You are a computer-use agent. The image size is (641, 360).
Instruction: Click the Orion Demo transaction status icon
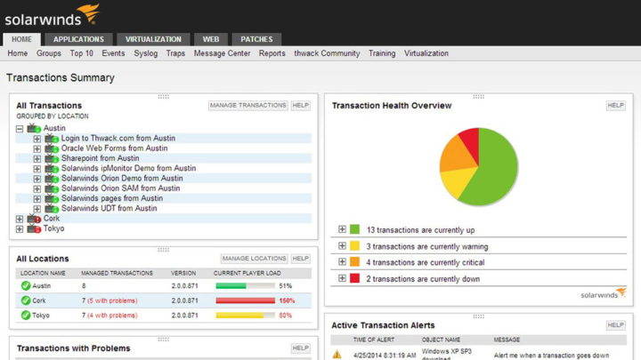pyautogui.click(x=52, y=179)
